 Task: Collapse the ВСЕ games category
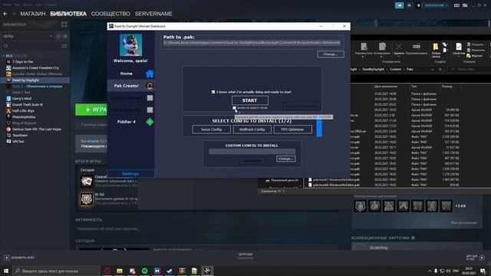point(3,56)
